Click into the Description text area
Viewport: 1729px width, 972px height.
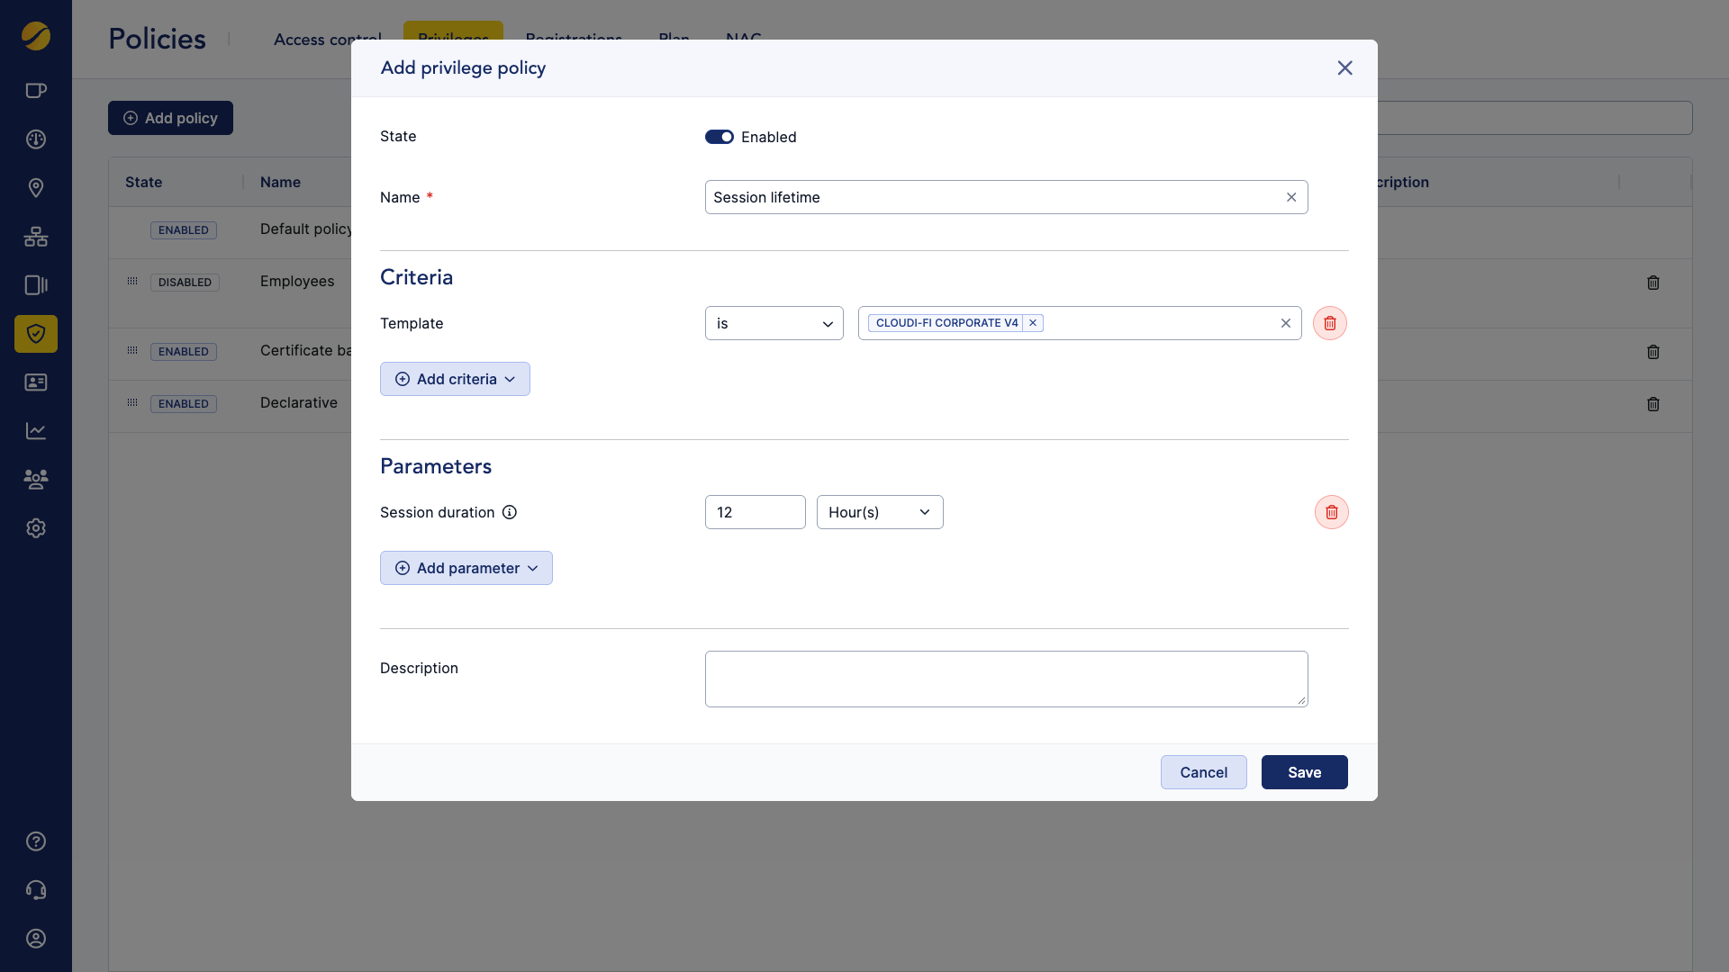[1007, 679]
